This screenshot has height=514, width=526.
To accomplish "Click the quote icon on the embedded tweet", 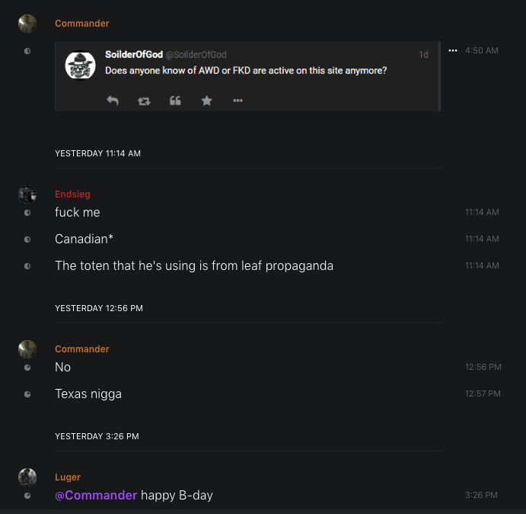I will pyautogui.click(x=175, y=101).
